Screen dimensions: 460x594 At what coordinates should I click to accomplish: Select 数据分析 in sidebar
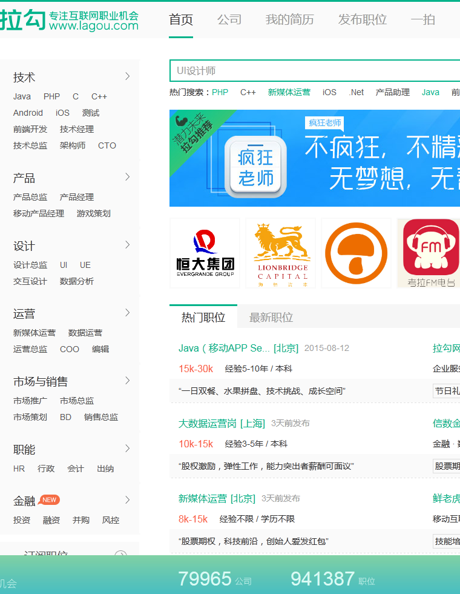(77, 281)
